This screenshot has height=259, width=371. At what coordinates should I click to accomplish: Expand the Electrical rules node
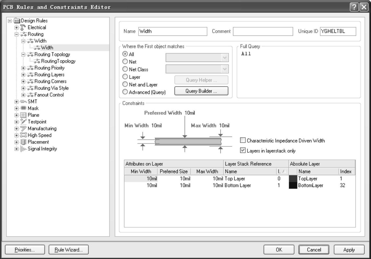(17, 27)
